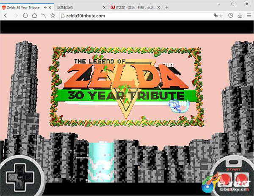254x196 pixels.
Task: Open the browser home page
Action: (34, 16)
